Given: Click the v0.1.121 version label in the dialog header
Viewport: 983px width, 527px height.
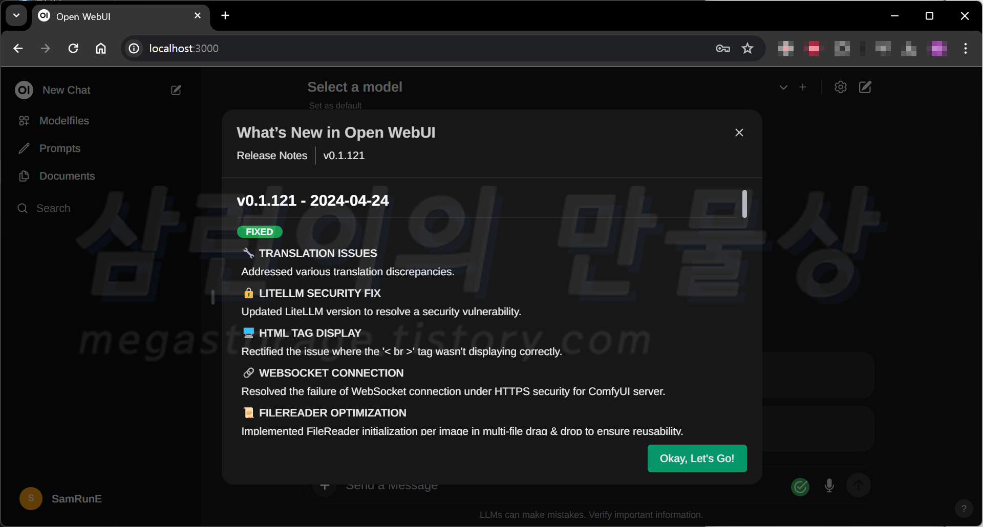Looking at the screenshot, I should pos(344,156).
